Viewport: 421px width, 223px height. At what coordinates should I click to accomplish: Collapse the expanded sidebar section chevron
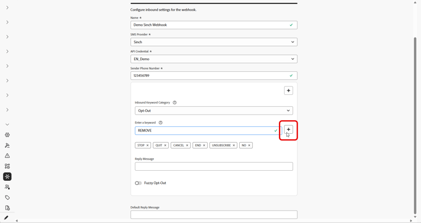point(7,124)
